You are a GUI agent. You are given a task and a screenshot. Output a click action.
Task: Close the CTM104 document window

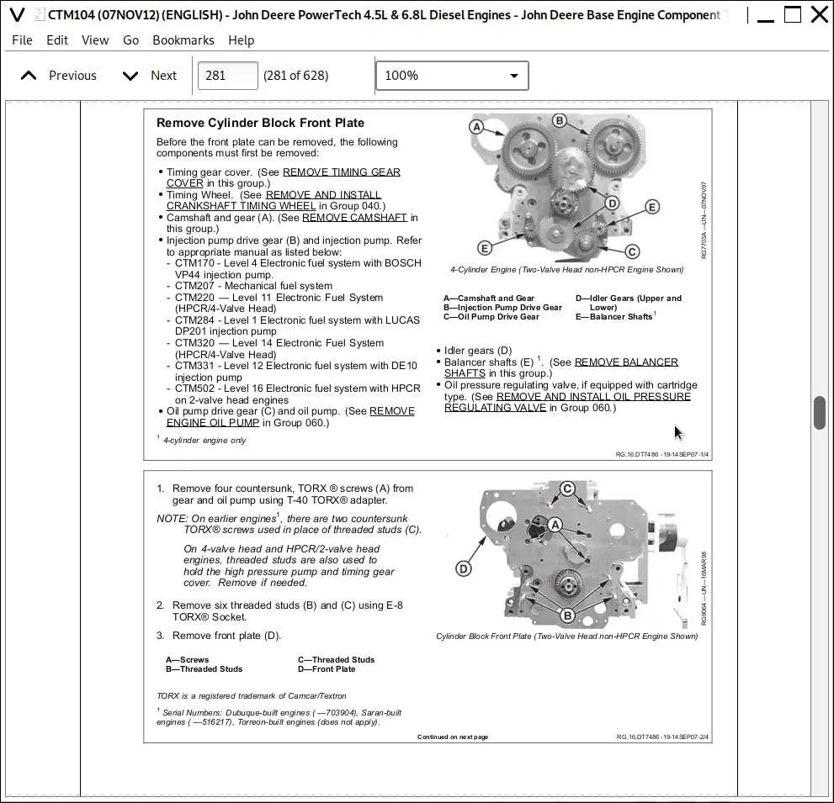[x=820, y=14]
